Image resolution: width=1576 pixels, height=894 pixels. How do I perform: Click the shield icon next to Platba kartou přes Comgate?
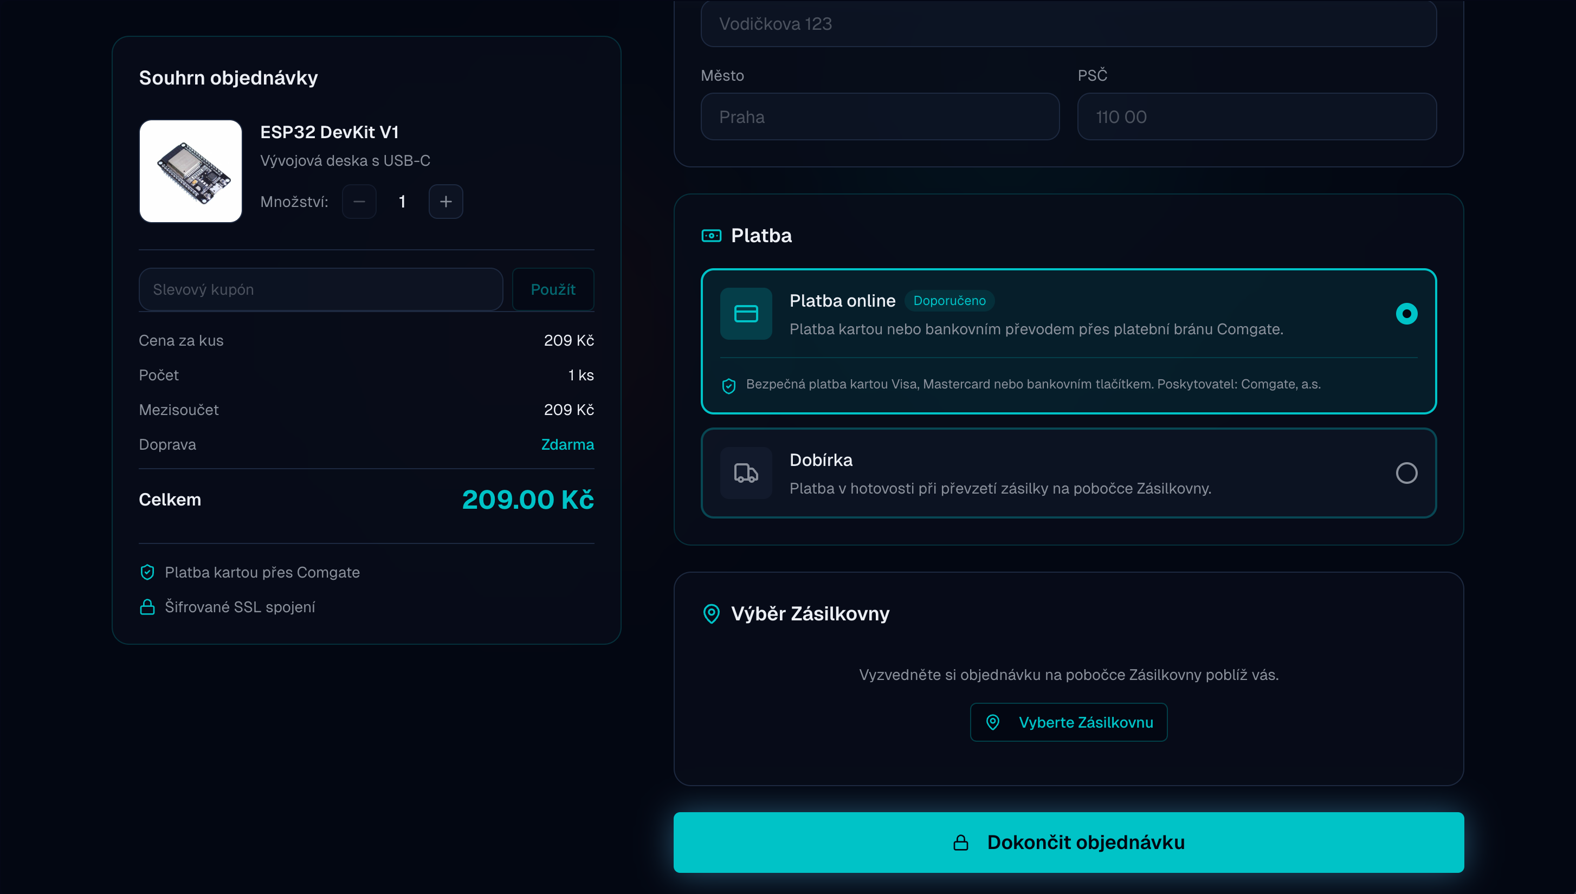[x=147, y=572]
